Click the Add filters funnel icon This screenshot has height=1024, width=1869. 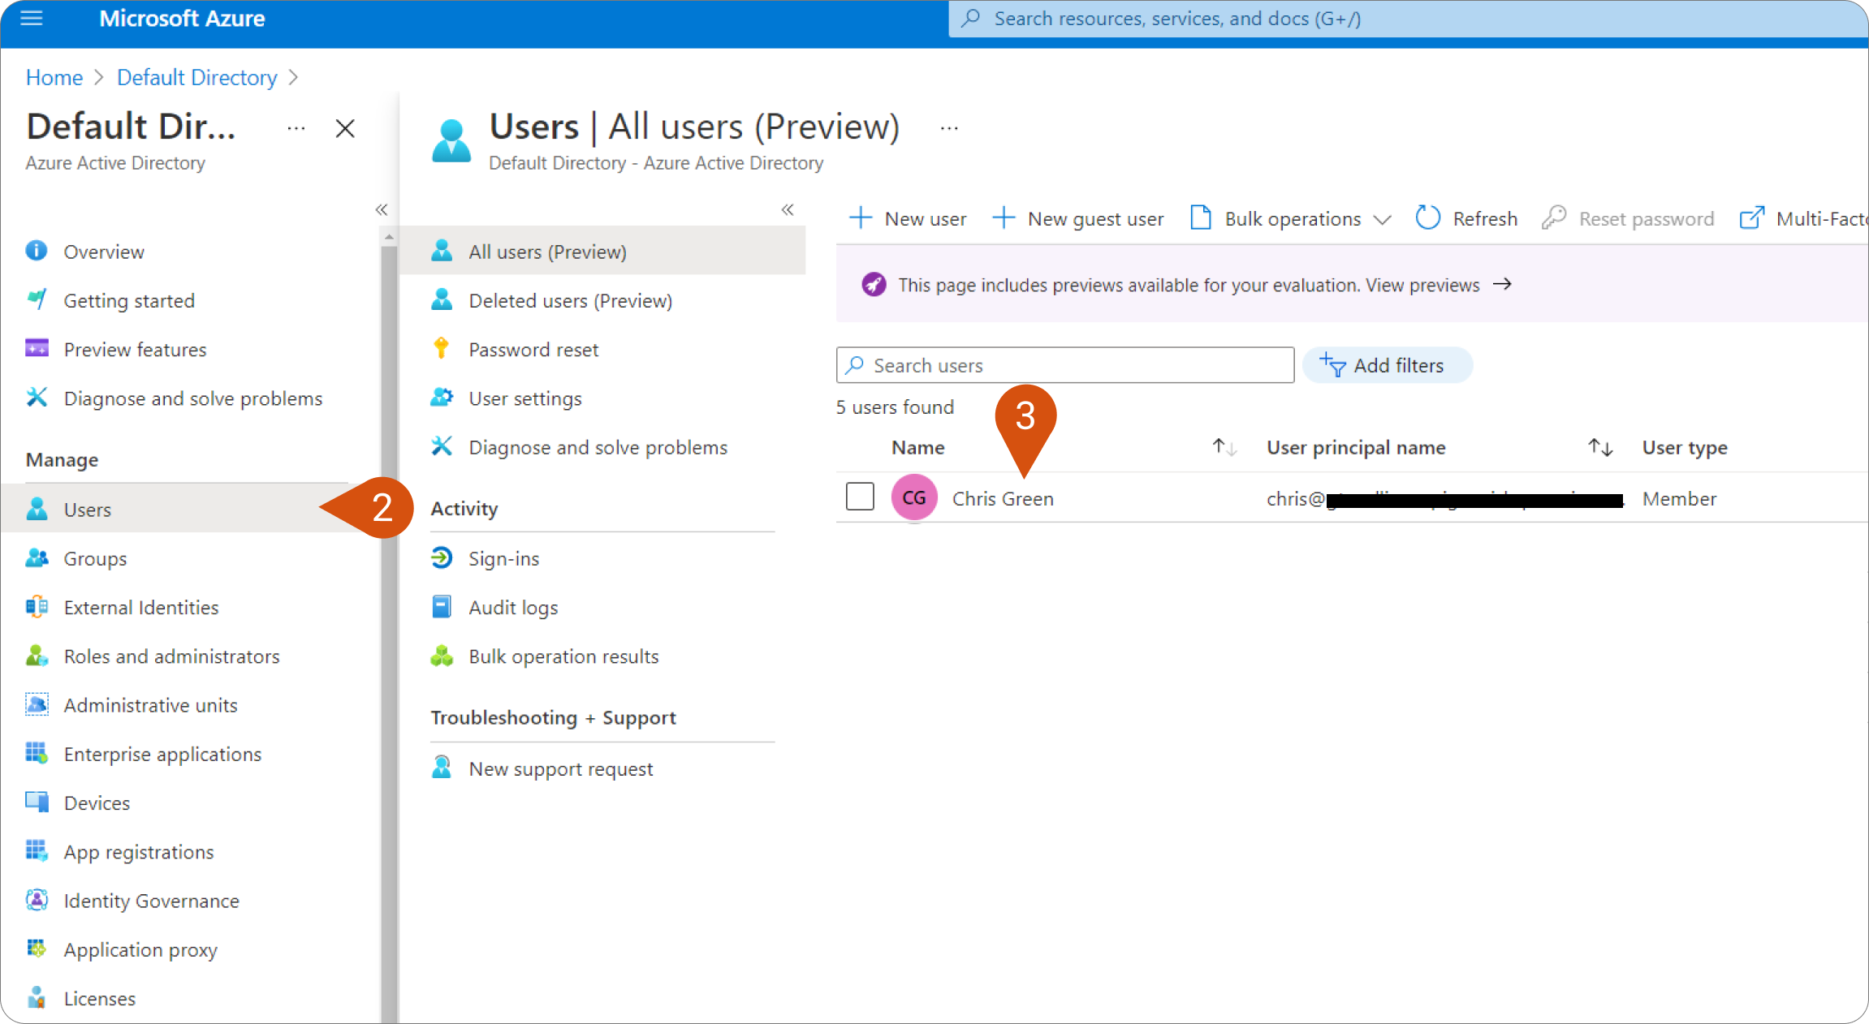point(1332,365)
